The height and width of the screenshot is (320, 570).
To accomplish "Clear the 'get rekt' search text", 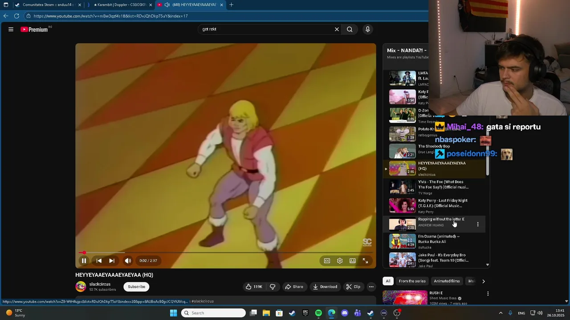I will pos(337,29).
